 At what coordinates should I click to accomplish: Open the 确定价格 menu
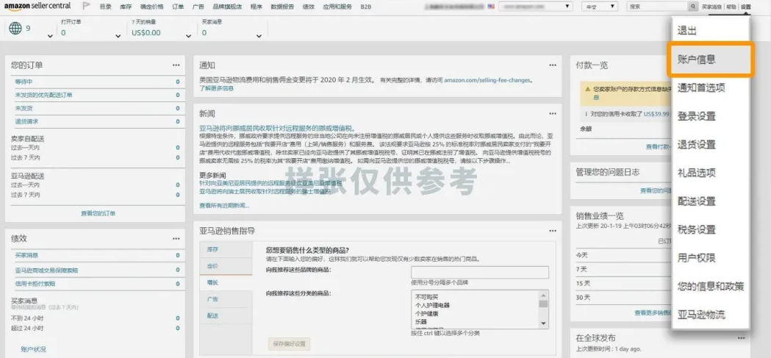tap(151, 7)
